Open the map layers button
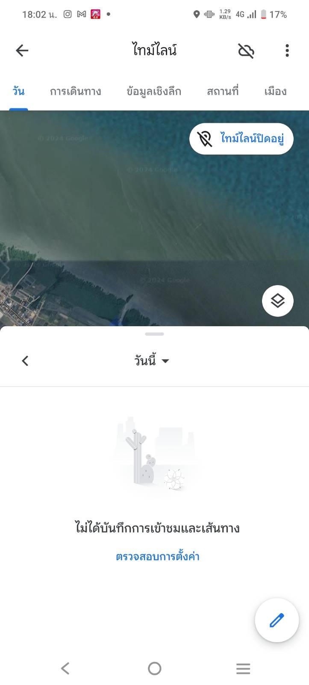The height and width of the screenshot is (685, 309). 278,301
